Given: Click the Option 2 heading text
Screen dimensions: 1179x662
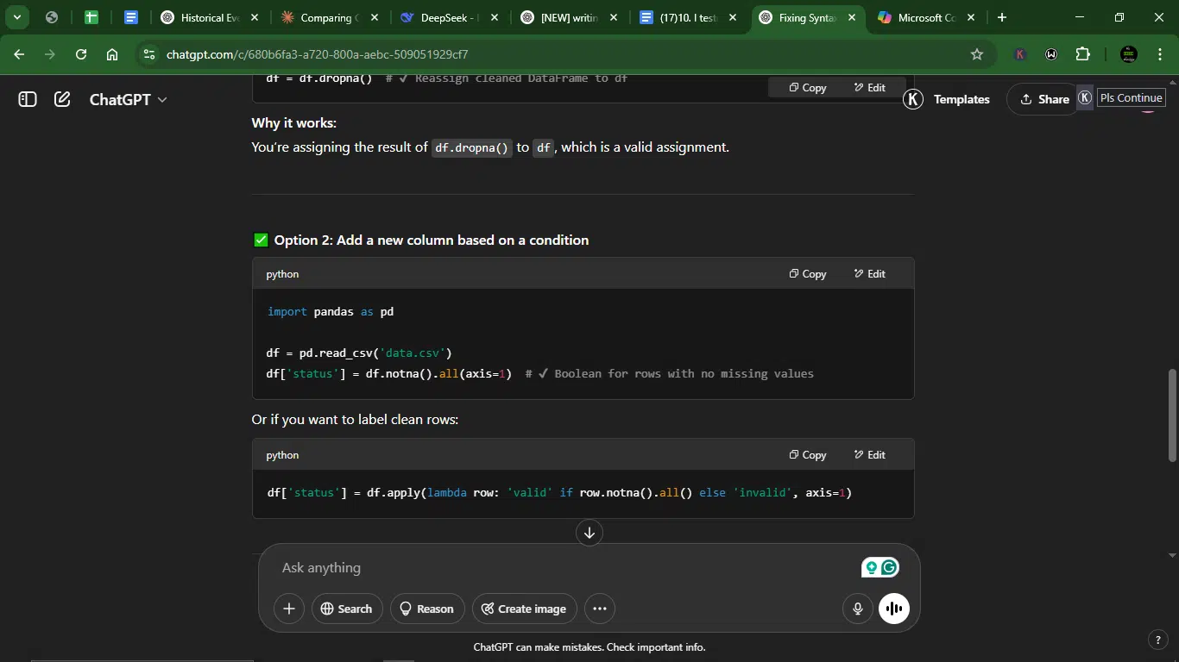Looking at the screenshot, I should (432, 240).
